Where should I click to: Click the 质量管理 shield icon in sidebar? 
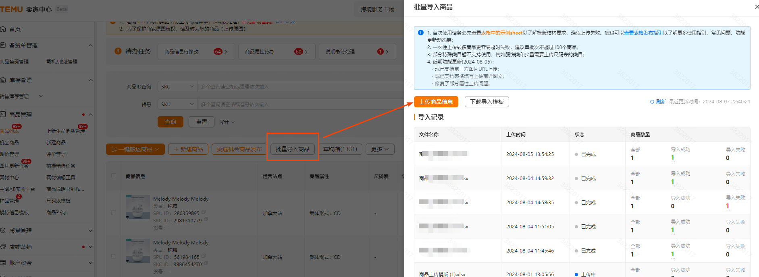[3, 230]
